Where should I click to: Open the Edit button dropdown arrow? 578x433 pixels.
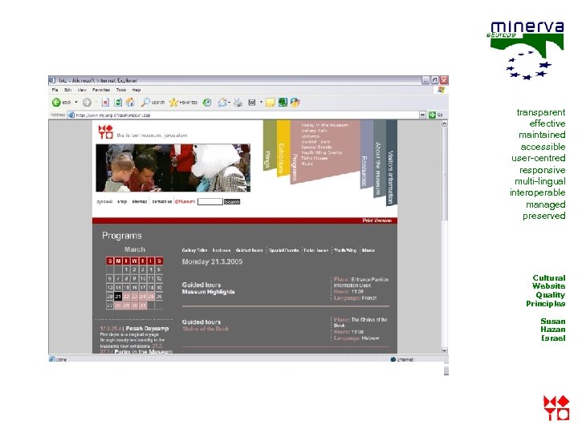coord(261,103)
